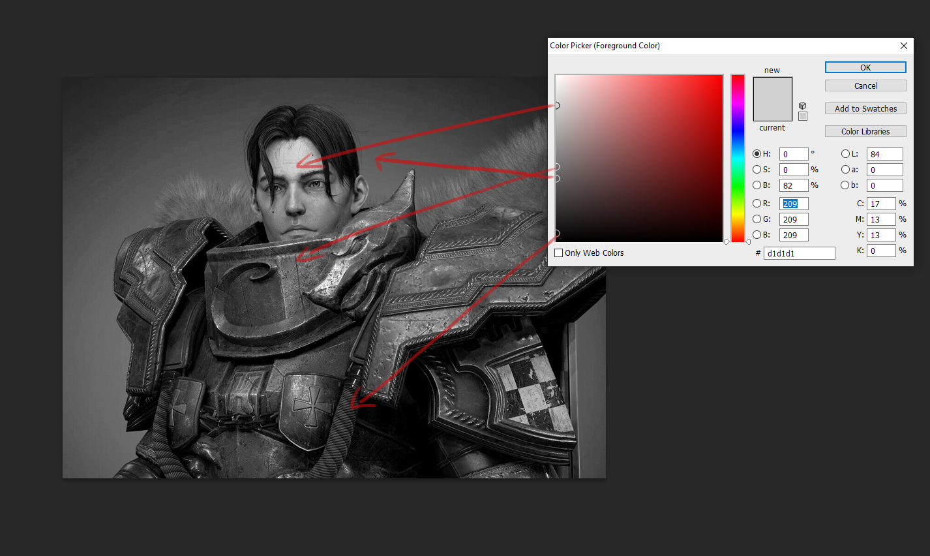Click the 'current' color preview swatch
Viewport: 930px width, 556px height.
(x=773, y=110)
